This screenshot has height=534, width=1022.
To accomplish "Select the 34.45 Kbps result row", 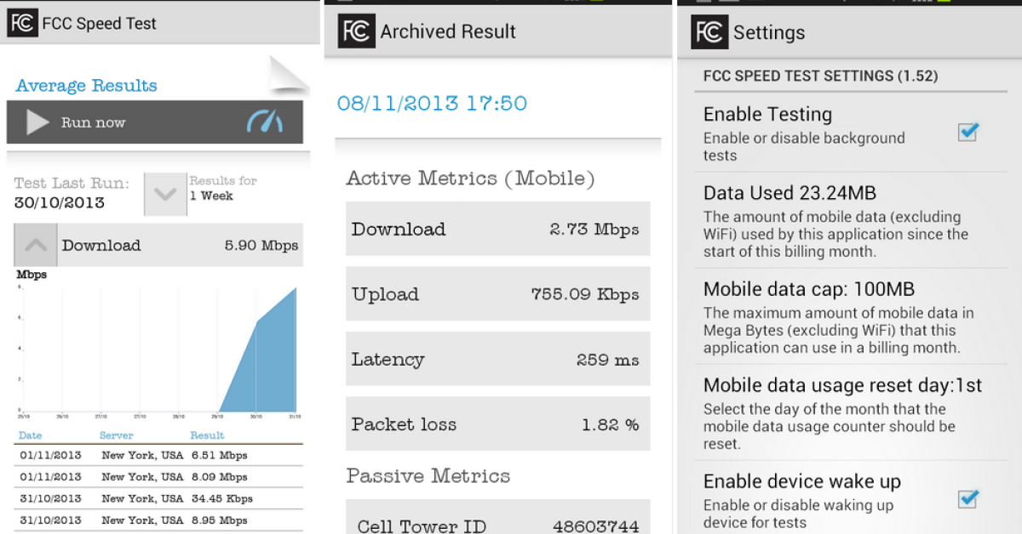I will pos(159,498).
